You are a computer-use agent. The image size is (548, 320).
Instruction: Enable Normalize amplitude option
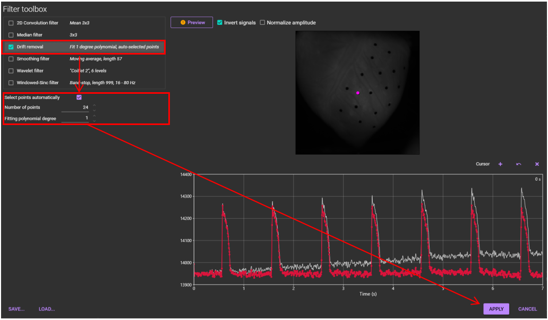(262, 23)
